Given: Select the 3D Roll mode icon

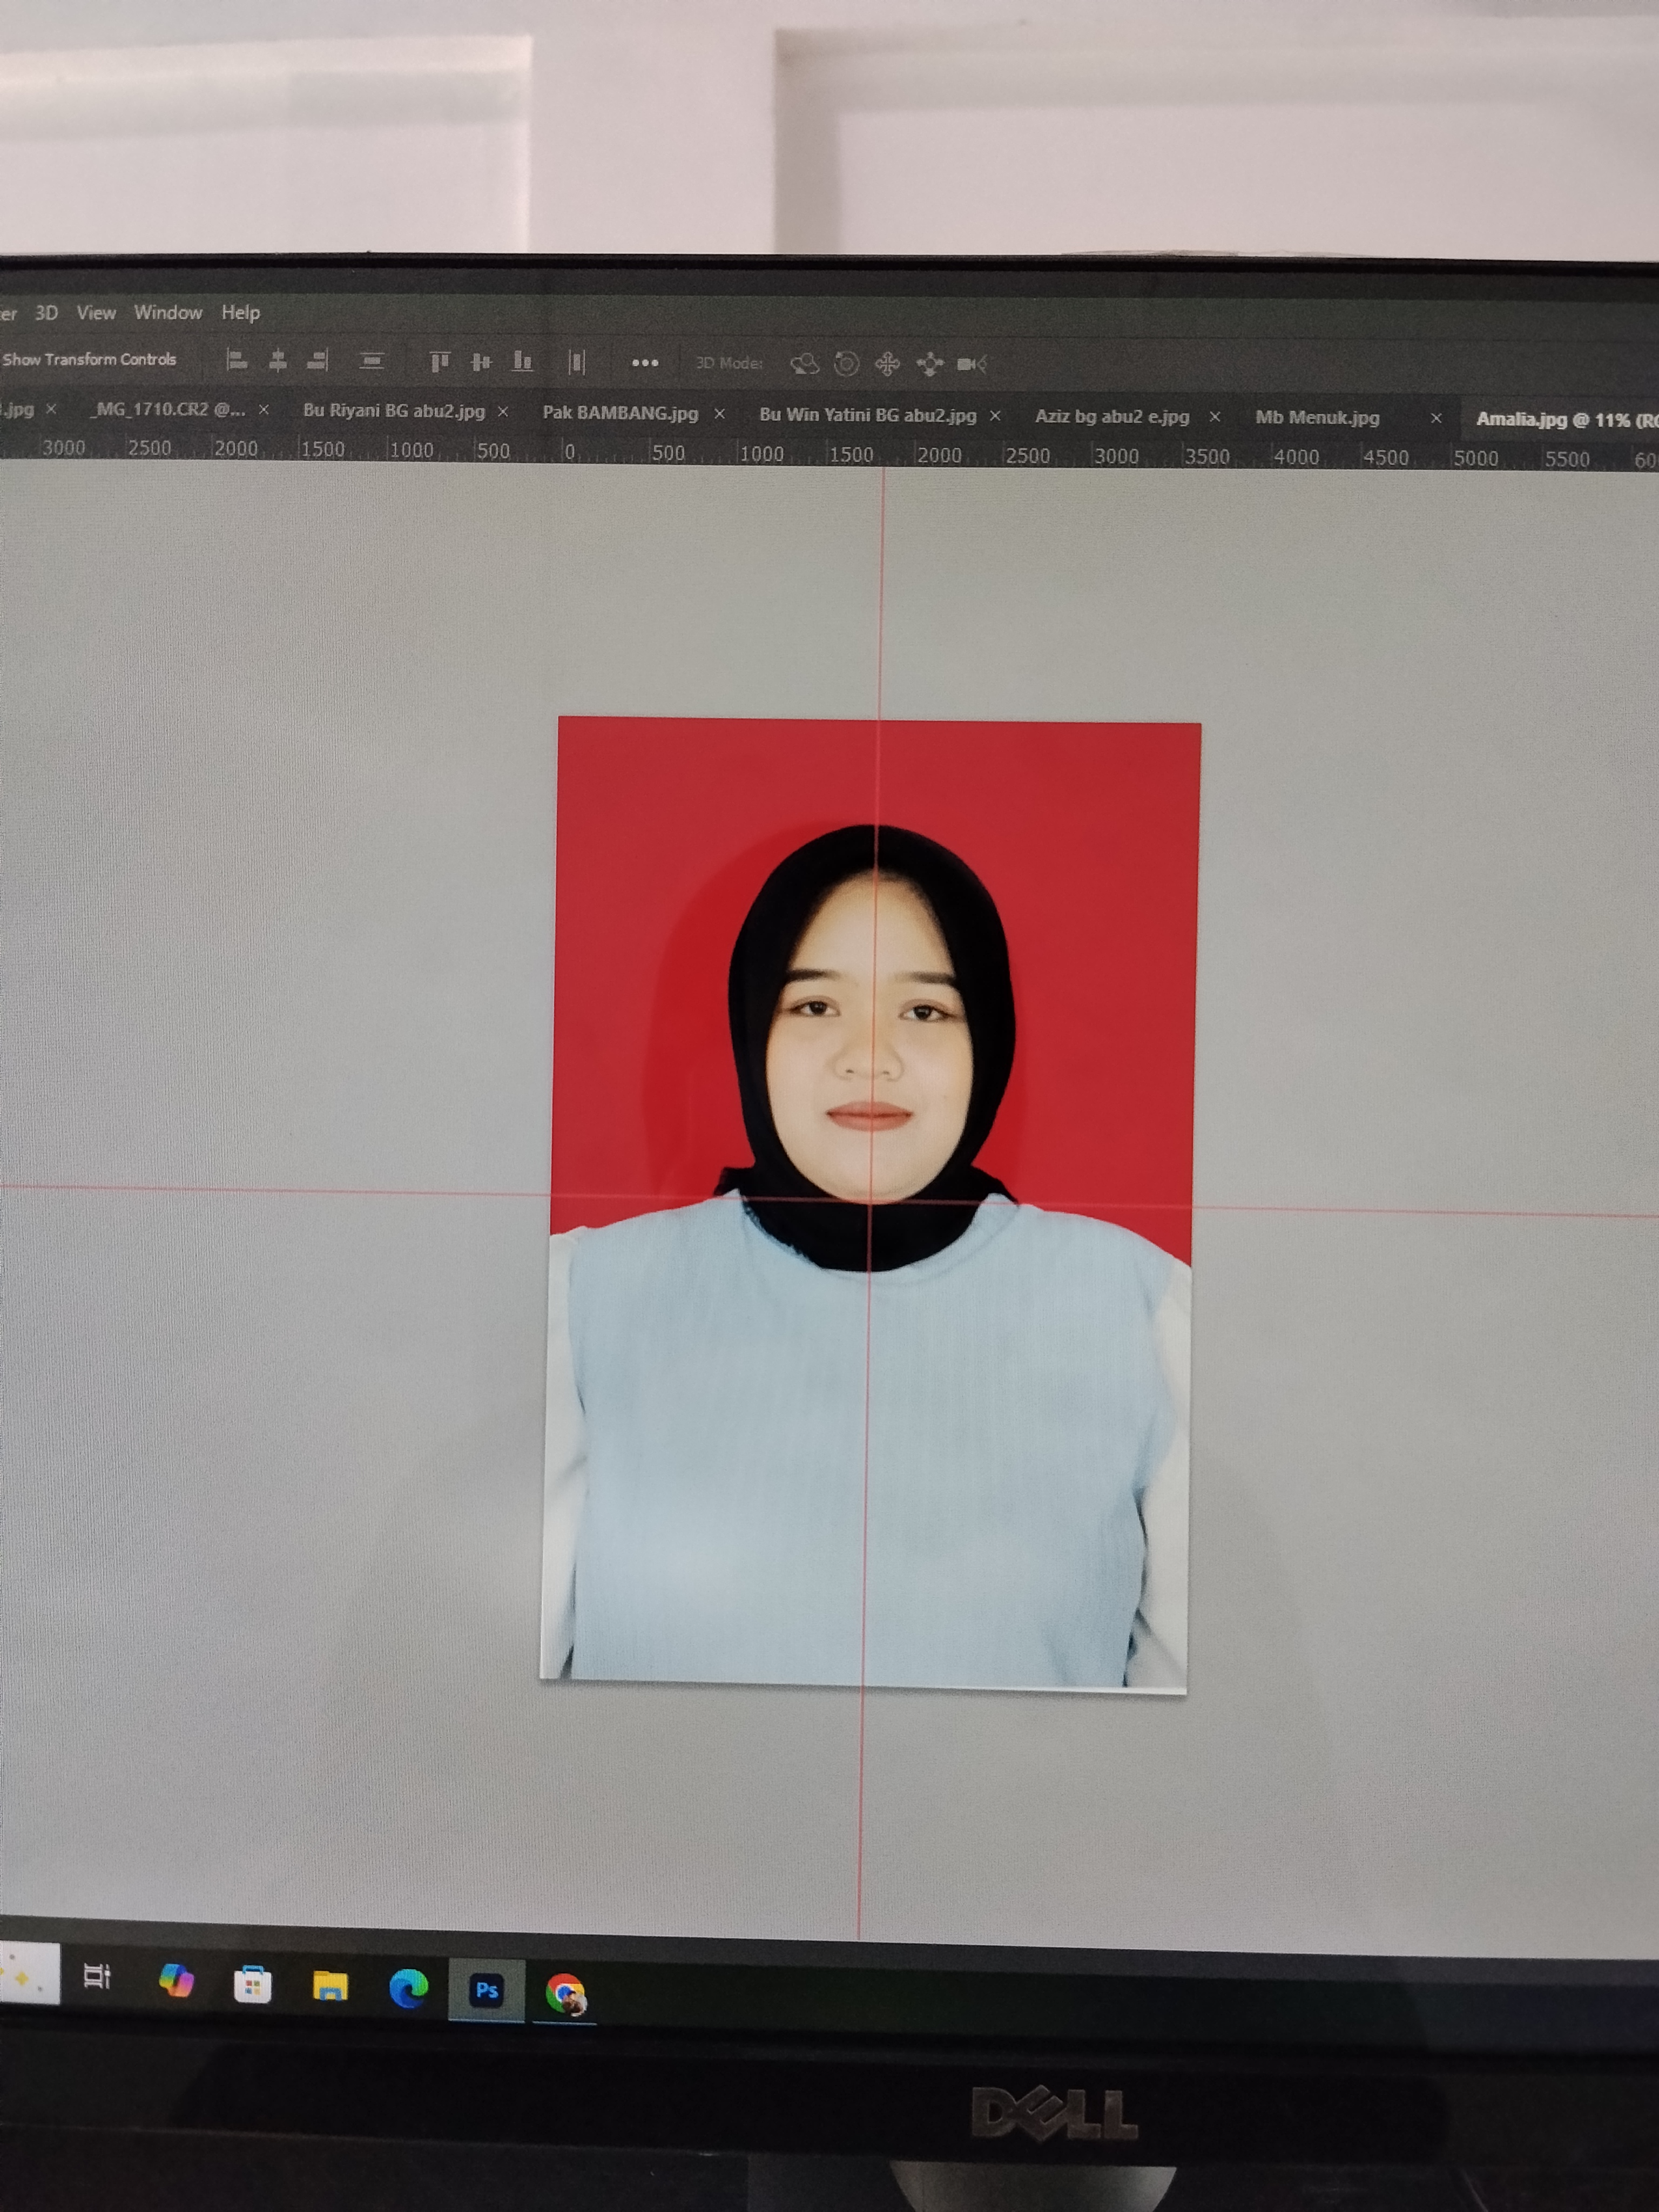Looking at the screenshot, I should pyautogui.click(x=846, y=363).
